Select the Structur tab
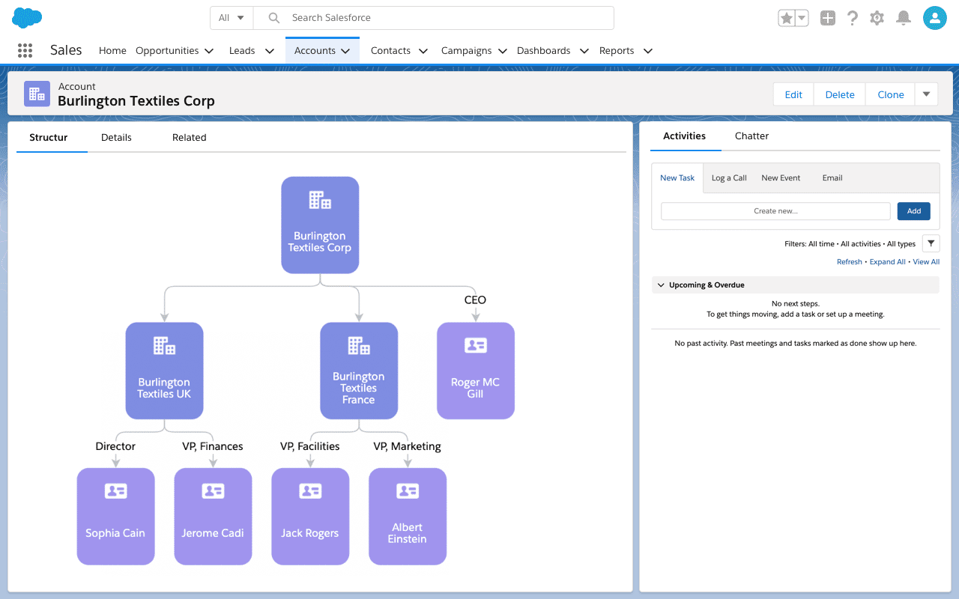This screenshot has width=959, height=599. tap(49, 138)
